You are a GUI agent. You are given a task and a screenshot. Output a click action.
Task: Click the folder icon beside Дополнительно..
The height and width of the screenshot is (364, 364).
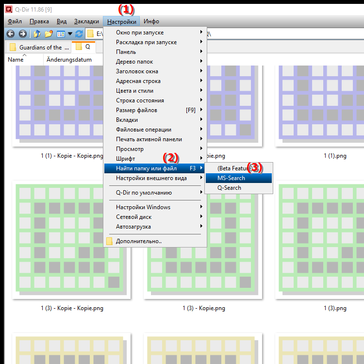pos(109,241)
